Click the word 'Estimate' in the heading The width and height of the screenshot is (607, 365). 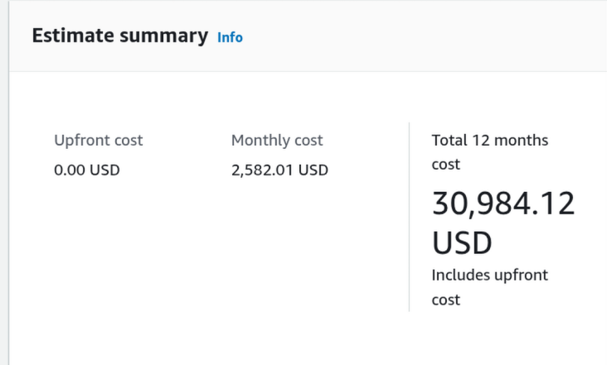72,36
